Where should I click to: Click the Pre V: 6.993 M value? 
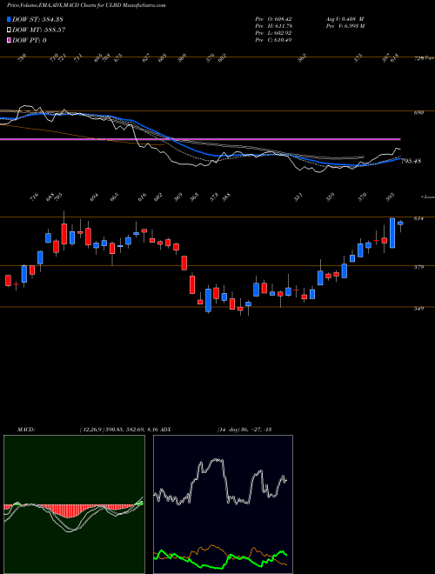coord(345,26)
